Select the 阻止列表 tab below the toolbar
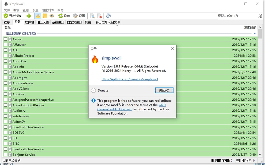The width and height of the screenshot is (265, 165). click(43, 22)
